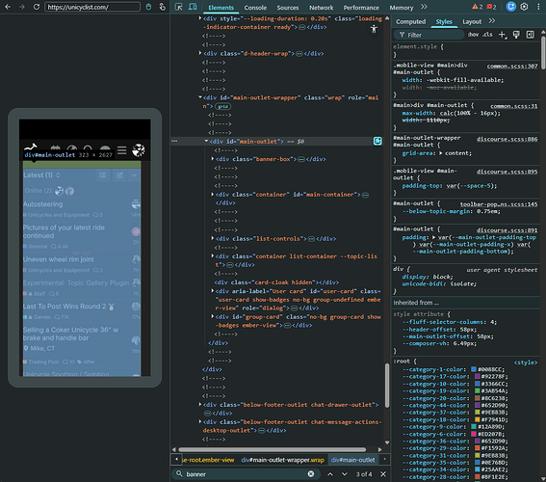This screenshot has height=482, width=546.
Task: Toggle the computed styles sidebar icon
Action: [530, 35]
